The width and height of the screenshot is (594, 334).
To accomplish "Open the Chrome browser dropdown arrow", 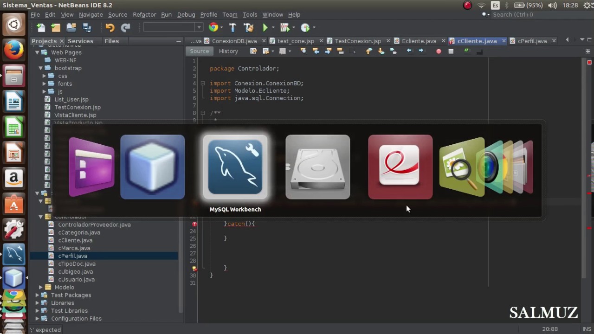I will pos(221,27).
